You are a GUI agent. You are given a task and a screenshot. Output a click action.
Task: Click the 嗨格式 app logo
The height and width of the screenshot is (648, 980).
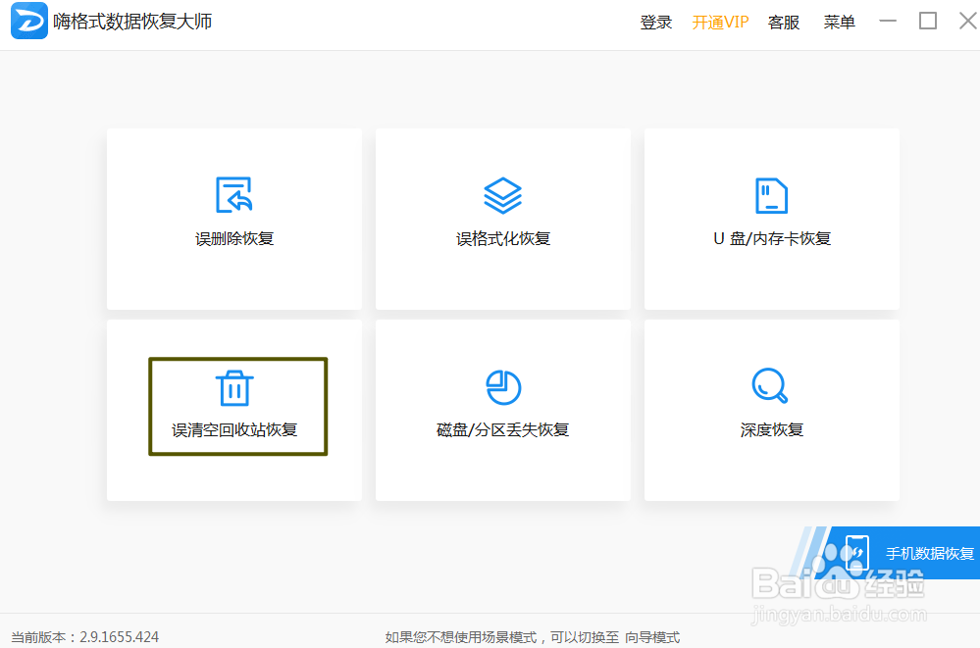28,21
